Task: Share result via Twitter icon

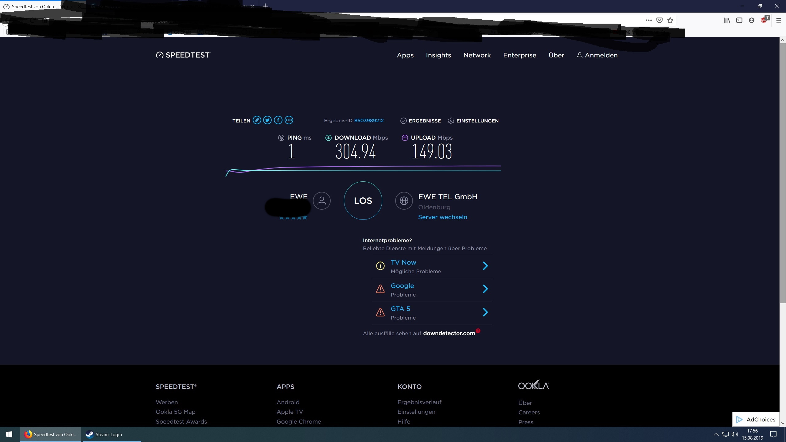Action: pos(267,120)
